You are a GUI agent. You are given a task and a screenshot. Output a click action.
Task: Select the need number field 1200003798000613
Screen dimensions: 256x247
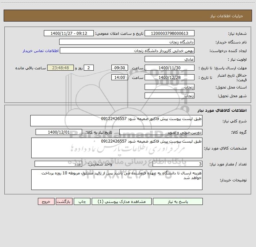170,33
